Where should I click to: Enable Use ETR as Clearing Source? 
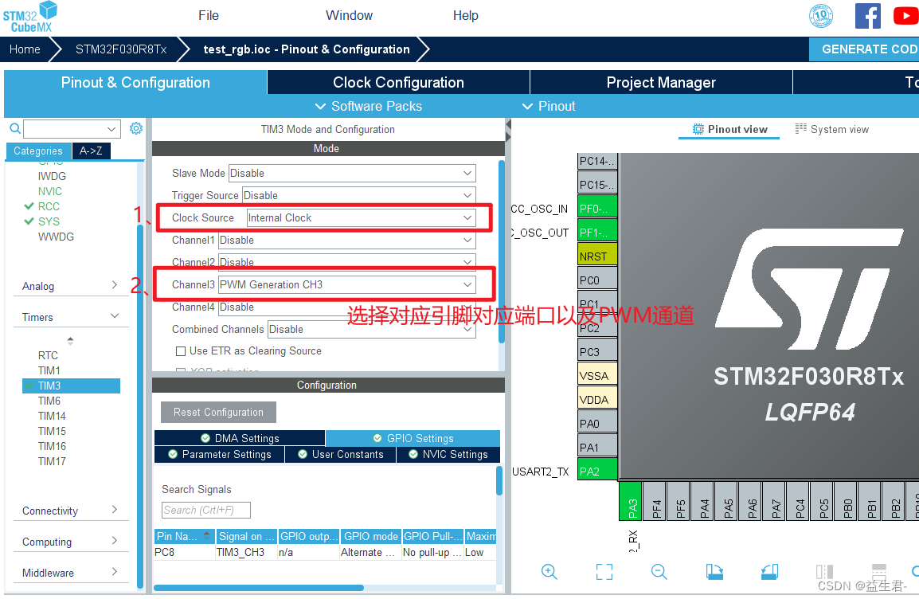pos(179,350)
